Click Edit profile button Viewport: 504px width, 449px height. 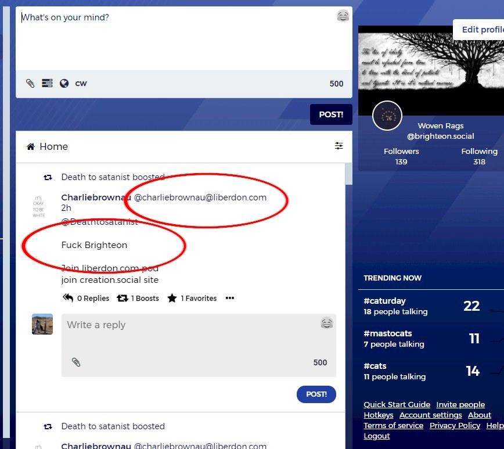pos(481,30)
